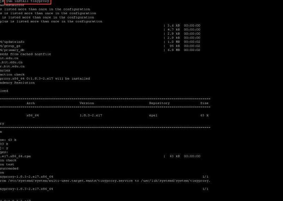The width and height of the screenshot is (283, 201).
Task: Click the 63 k size table value
Action: (x=204, y=115)
